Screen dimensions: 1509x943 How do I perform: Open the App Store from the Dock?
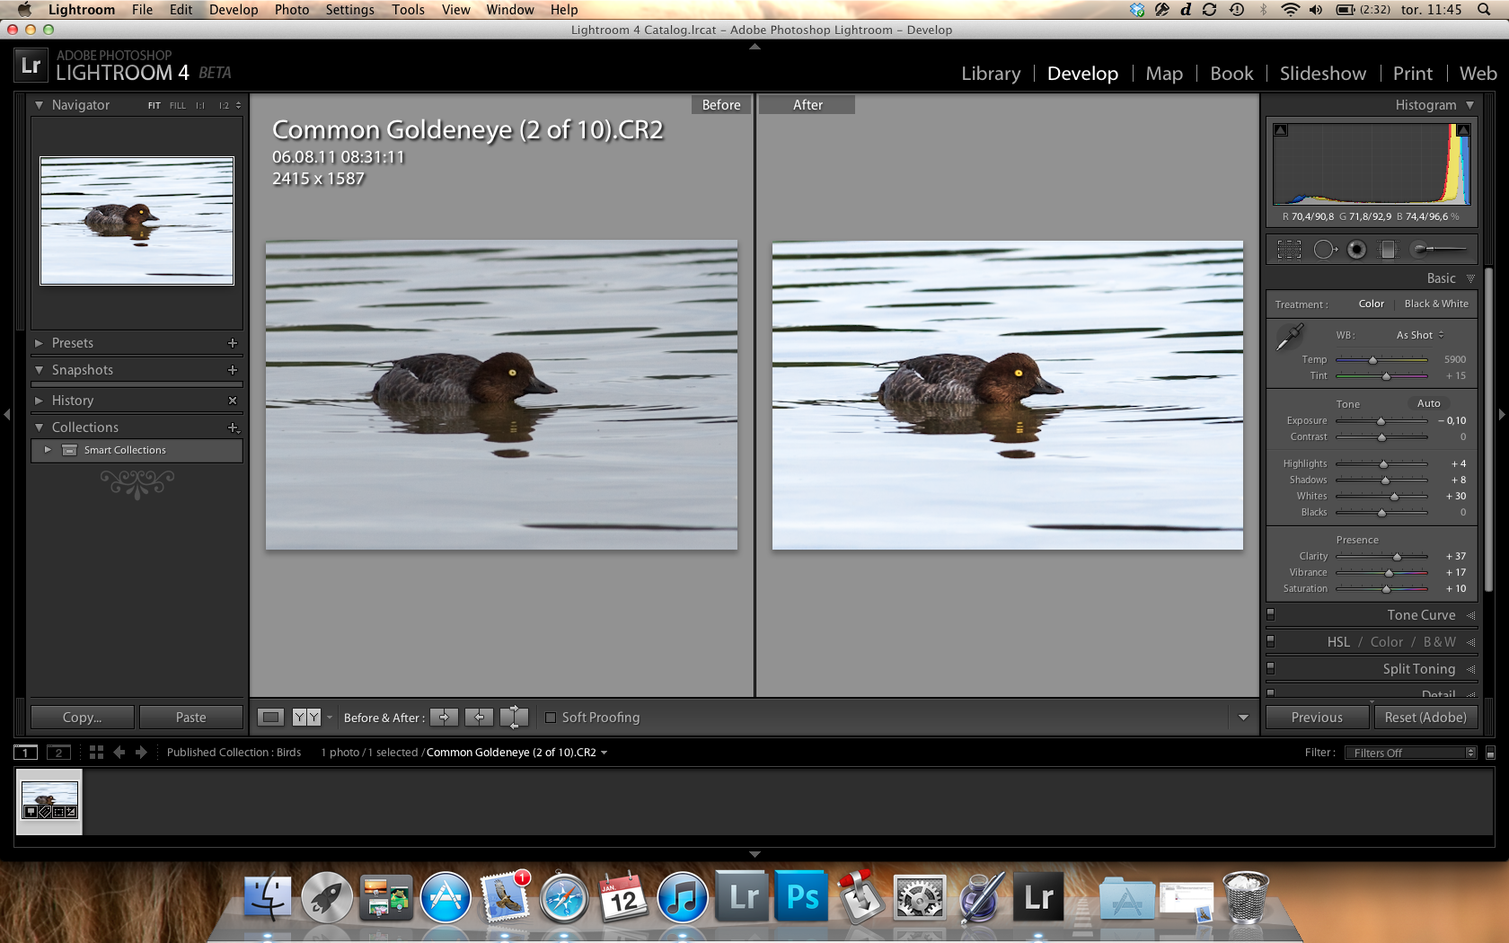click(x=446, y=897)
